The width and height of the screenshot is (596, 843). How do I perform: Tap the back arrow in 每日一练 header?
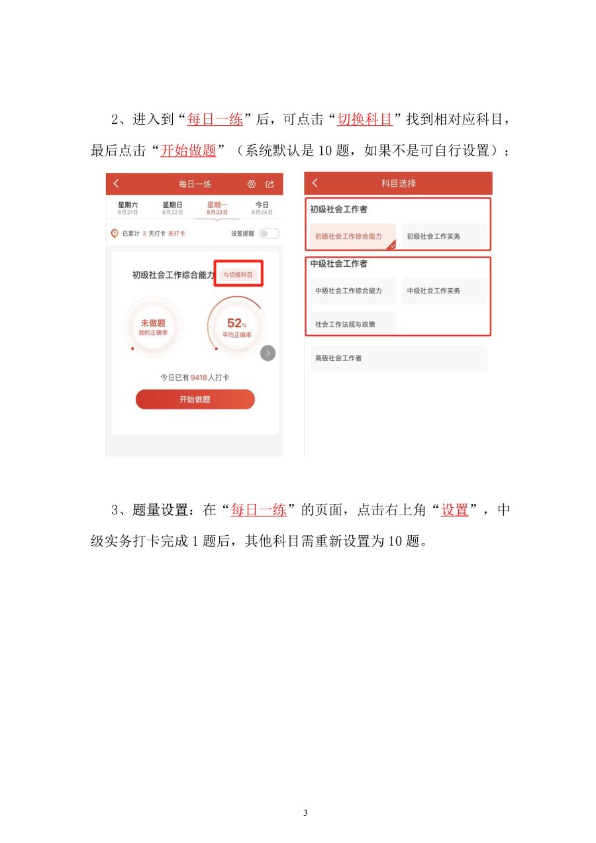(117, 183)
